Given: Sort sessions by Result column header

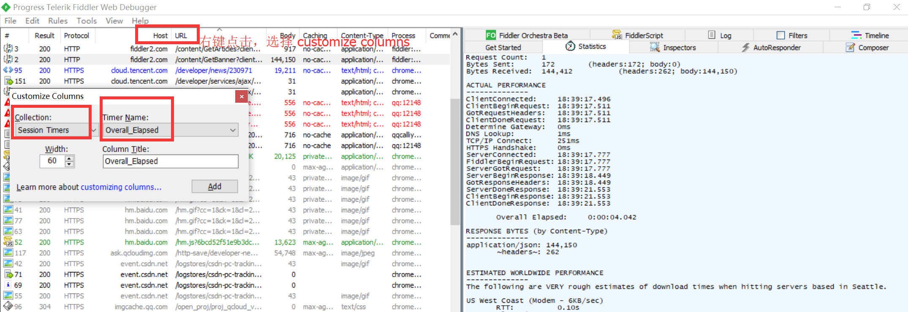Looking at the screenshot, I should point(45,36).
